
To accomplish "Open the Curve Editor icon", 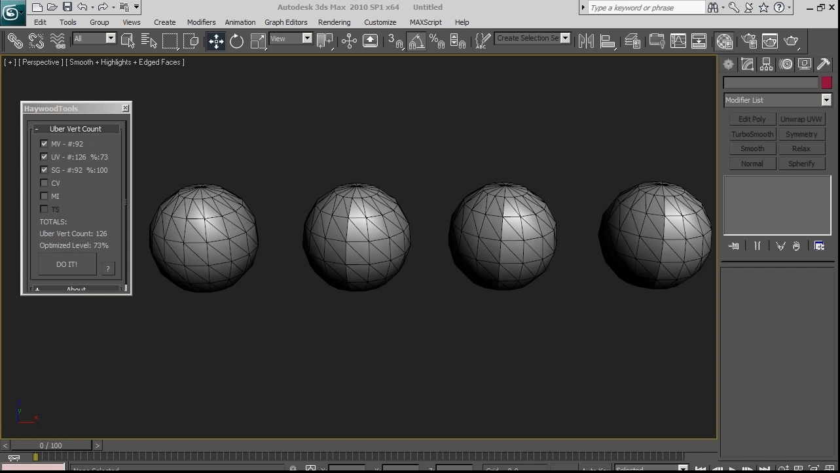I will pos(678,41).
